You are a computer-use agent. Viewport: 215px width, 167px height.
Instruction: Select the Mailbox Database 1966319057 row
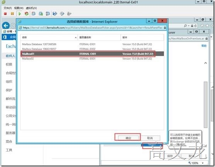(92, 49)
